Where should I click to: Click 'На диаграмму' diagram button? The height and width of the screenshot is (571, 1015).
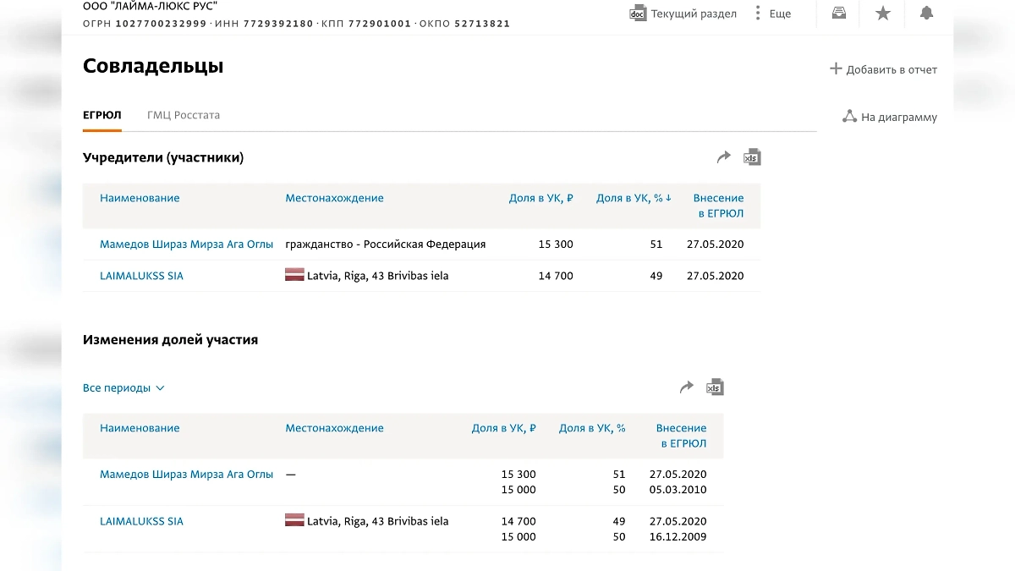coord(890,118)
